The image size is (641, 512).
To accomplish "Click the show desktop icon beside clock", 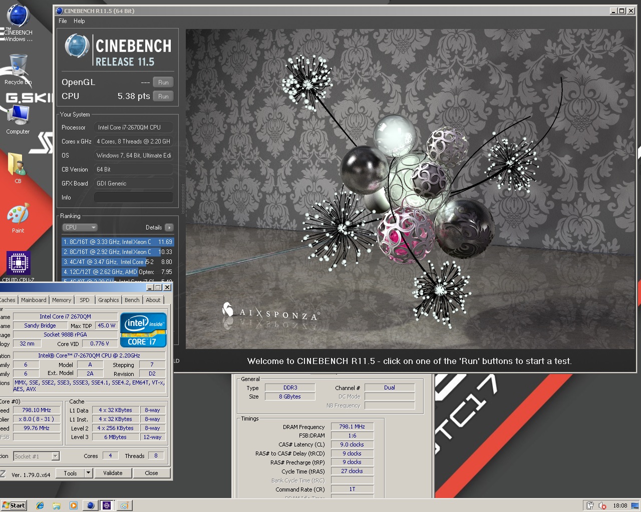I will tap(635, 505).
